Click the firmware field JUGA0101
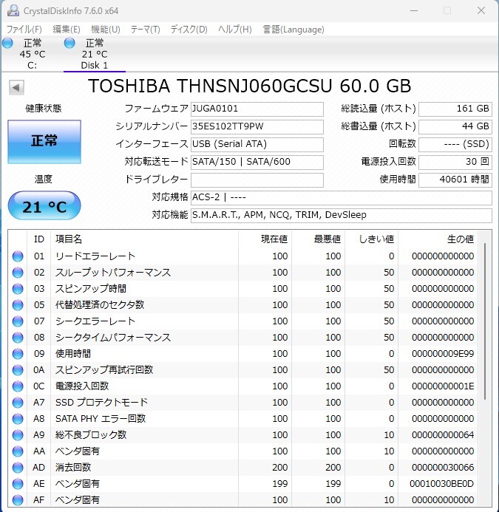The image size is (499, 512). [x=257, y=109]
